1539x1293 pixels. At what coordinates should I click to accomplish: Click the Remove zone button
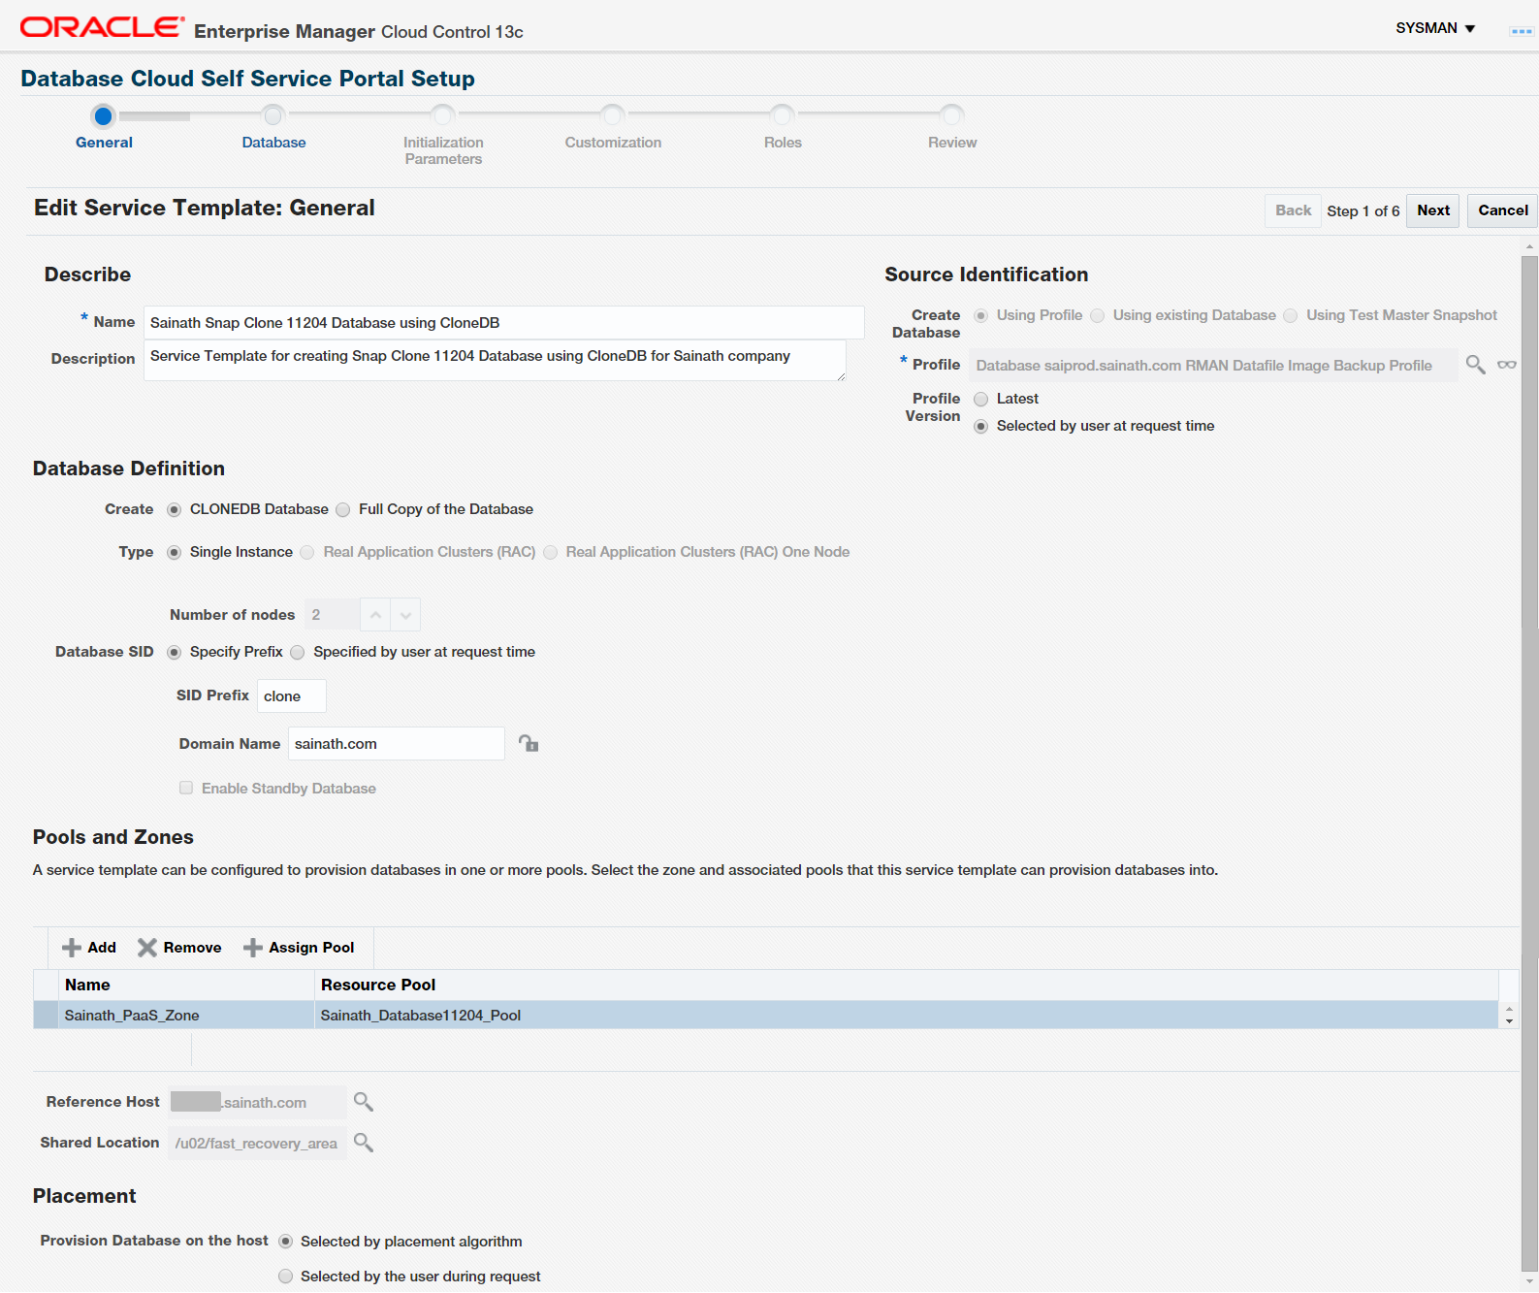[179, 948]
